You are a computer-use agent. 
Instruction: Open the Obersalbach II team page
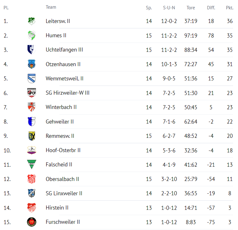(x=62, y=179)
